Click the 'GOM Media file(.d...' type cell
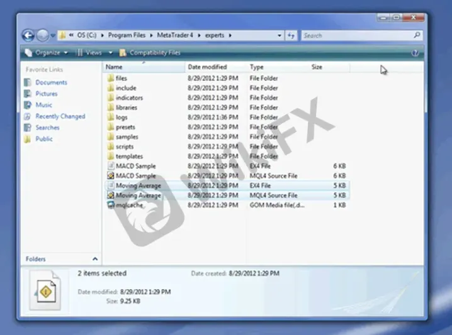This screenshot has width=452, height=335. 277,205
